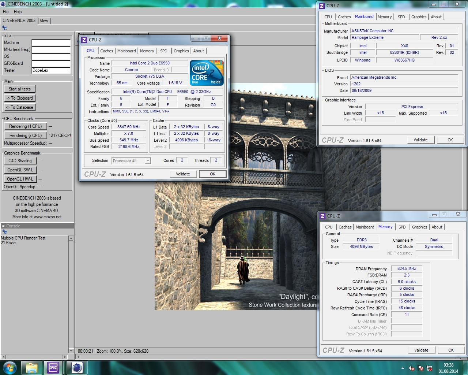Click the muted volume tray icon
468x375 pixels.
pyautogui.click(x=411, y=368)
